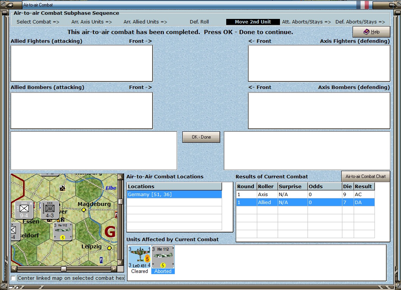Click the Odds column header
This screenshot has height=290, width=401.
[x=325, y=186]
